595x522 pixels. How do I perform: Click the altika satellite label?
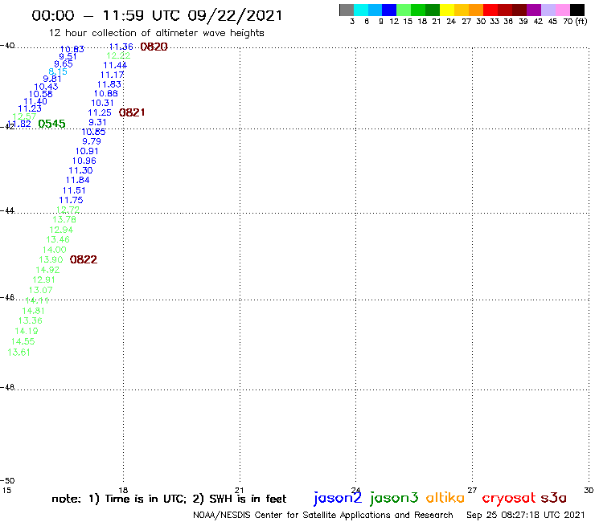click(x=445, y=498)
